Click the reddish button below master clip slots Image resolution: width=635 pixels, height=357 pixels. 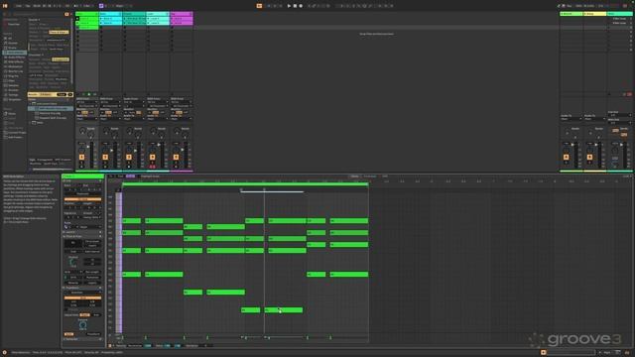(x=629, y=94)
